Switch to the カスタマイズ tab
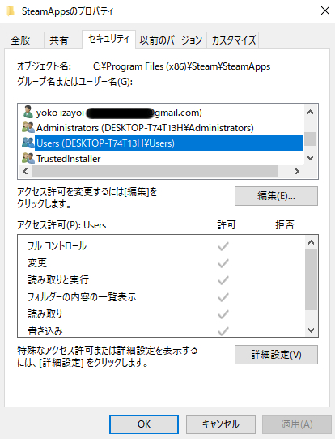This screenshot has width=335, height=439. click(x=233, y=40)
